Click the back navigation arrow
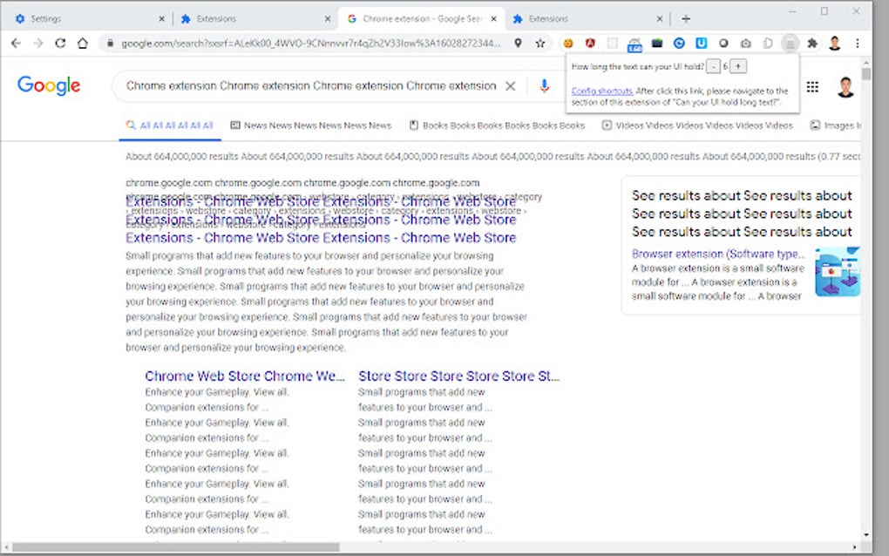This screenshot has height=556, width=889. (x=16, y=42)
